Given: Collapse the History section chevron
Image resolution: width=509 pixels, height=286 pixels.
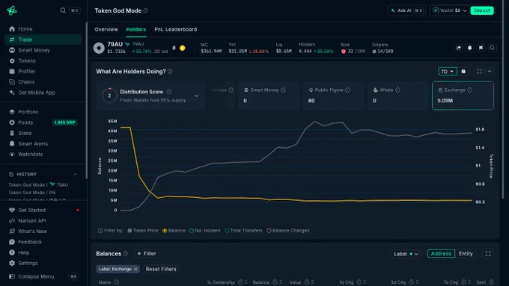Looking at the screenshot, I should tap(76, 174).
